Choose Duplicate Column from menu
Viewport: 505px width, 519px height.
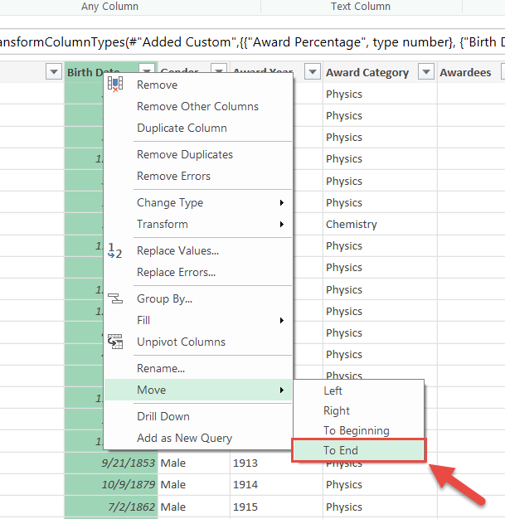(x=182, y=128)
